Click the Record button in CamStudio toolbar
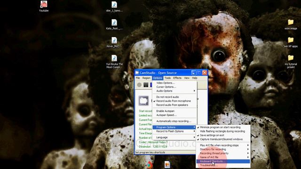Viewport: 301px width, 169px height. pos(139,84)
